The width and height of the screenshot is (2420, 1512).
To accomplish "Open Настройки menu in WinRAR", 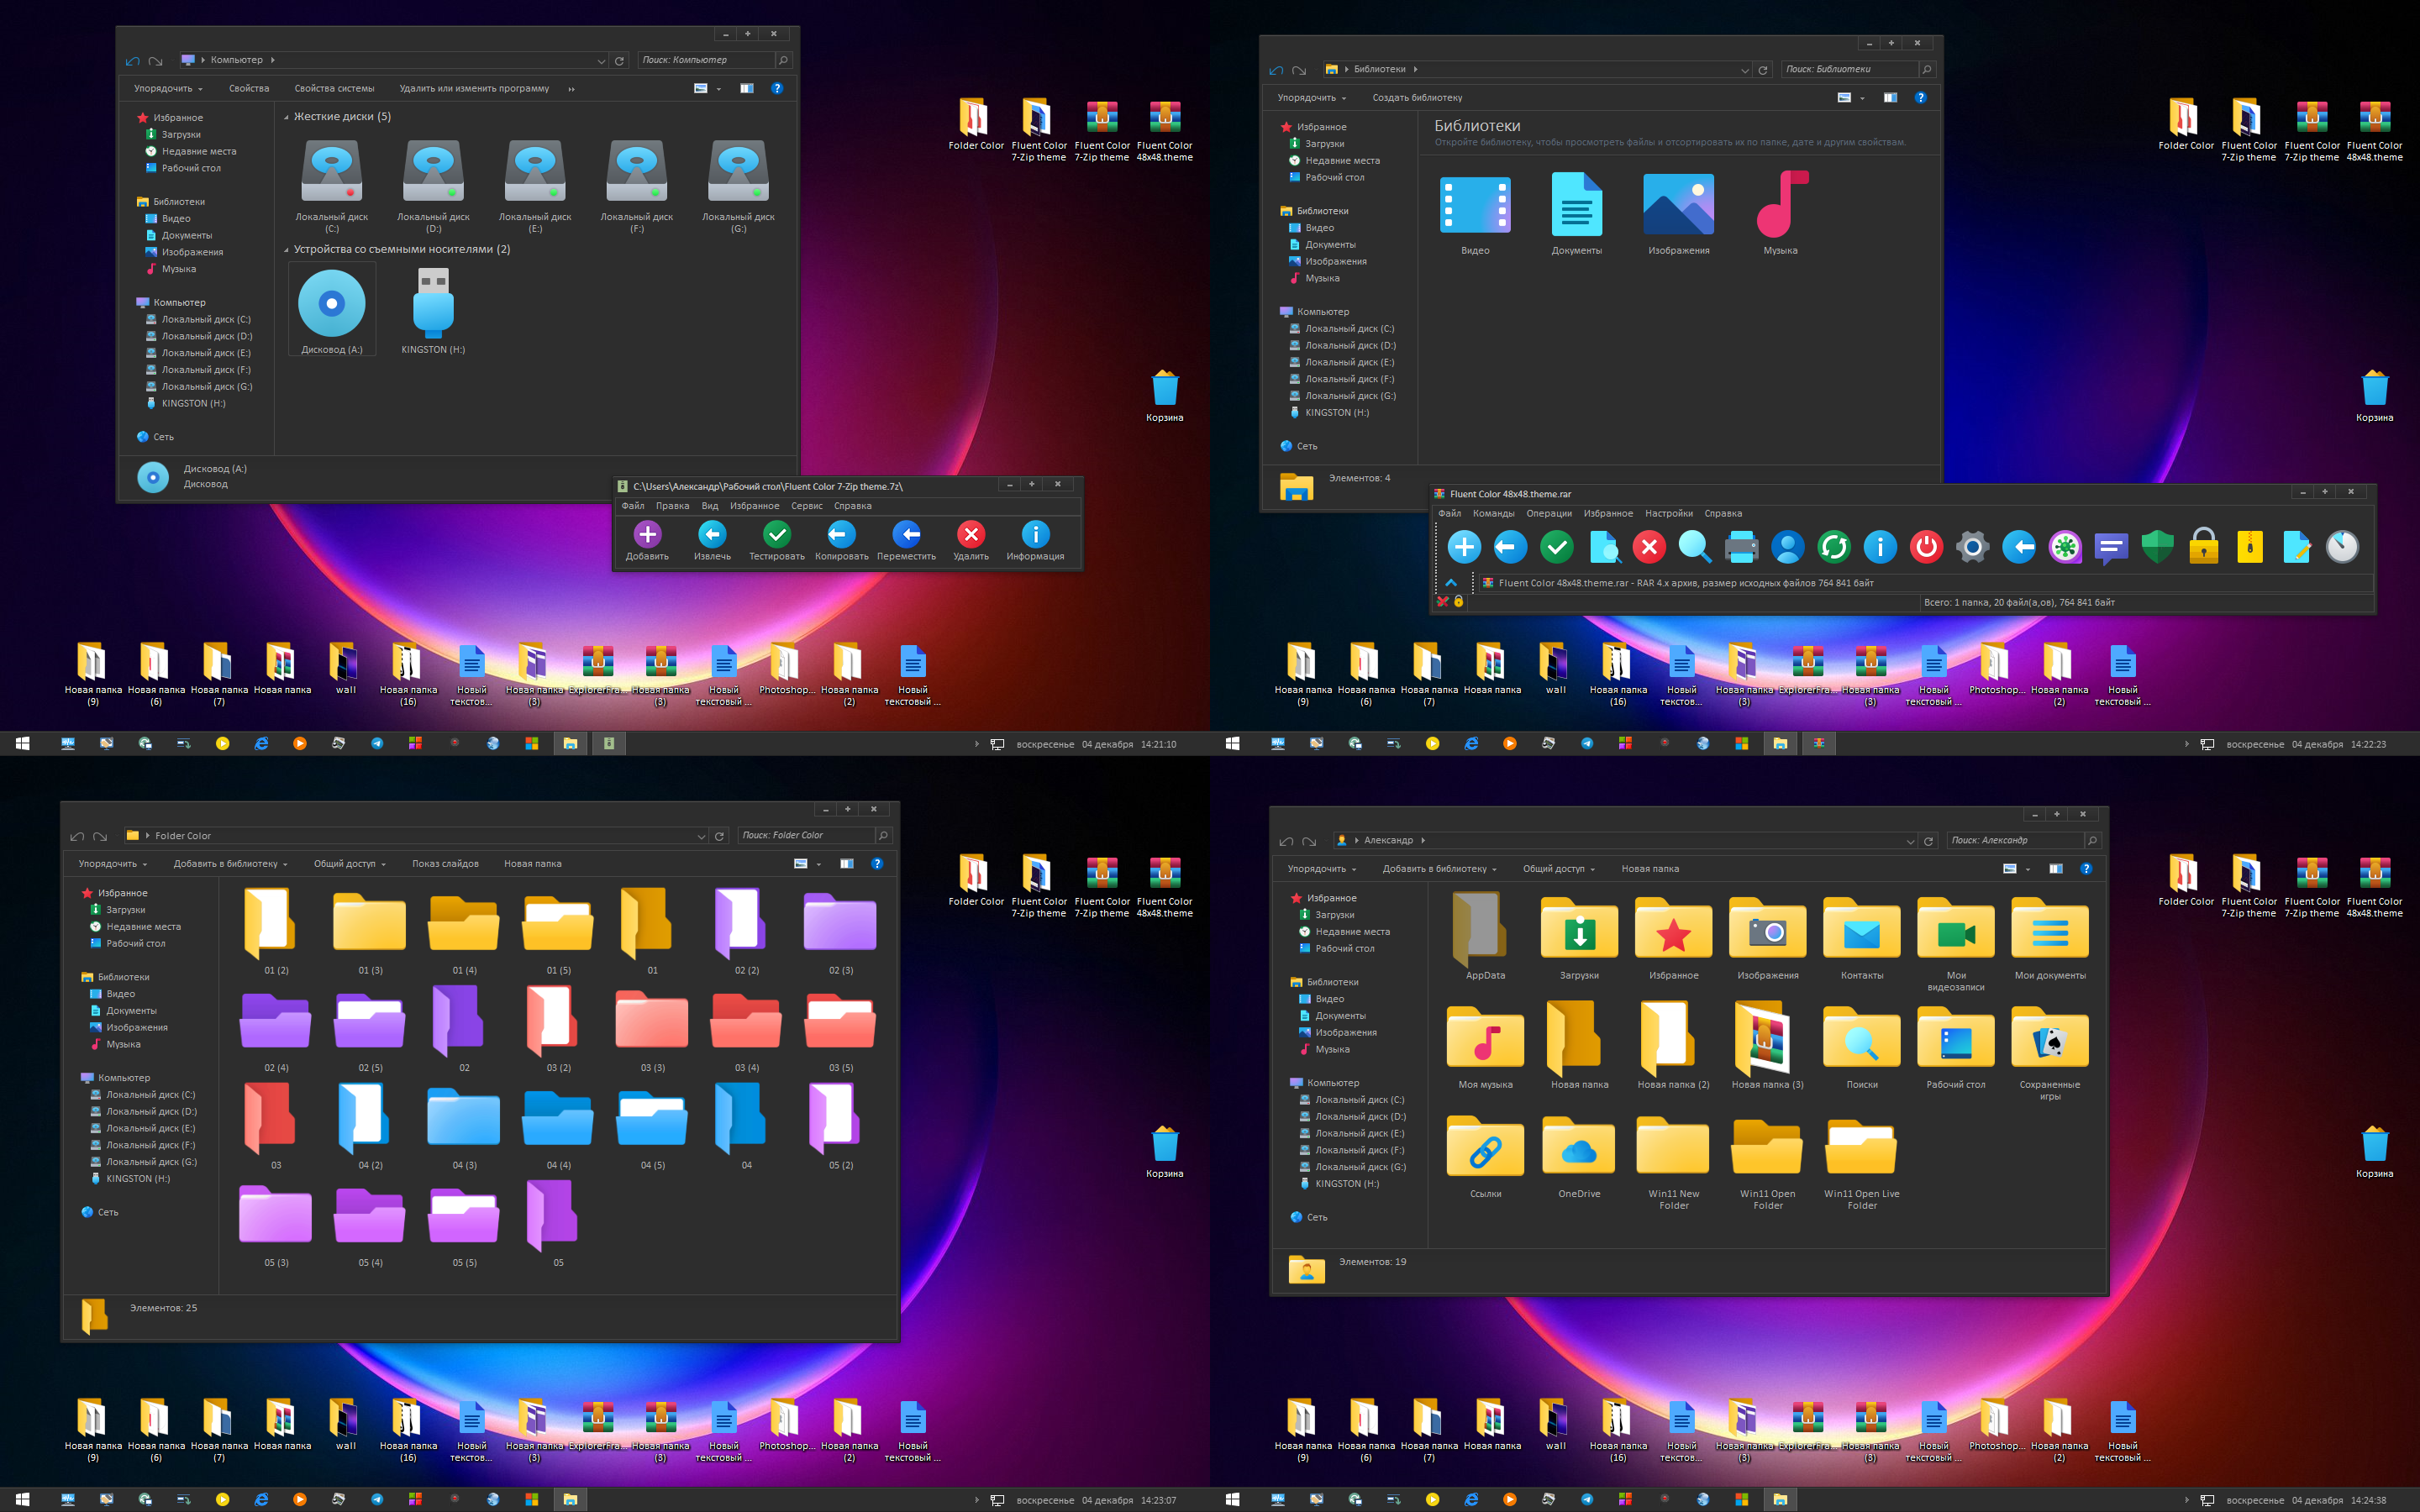I will tap(1669, 514).
